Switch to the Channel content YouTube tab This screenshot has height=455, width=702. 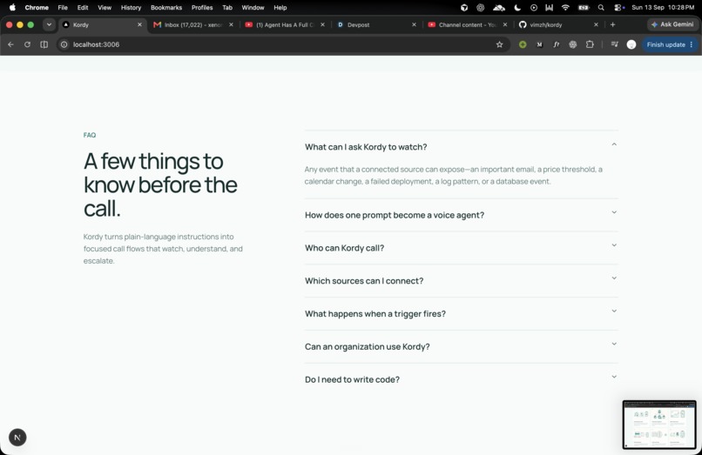point(466,24)
